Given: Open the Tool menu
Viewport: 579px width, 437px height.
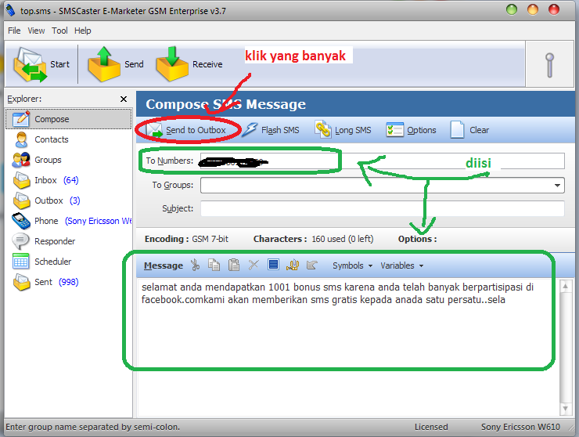Looking at the screenshot, I should coord(59,31).
